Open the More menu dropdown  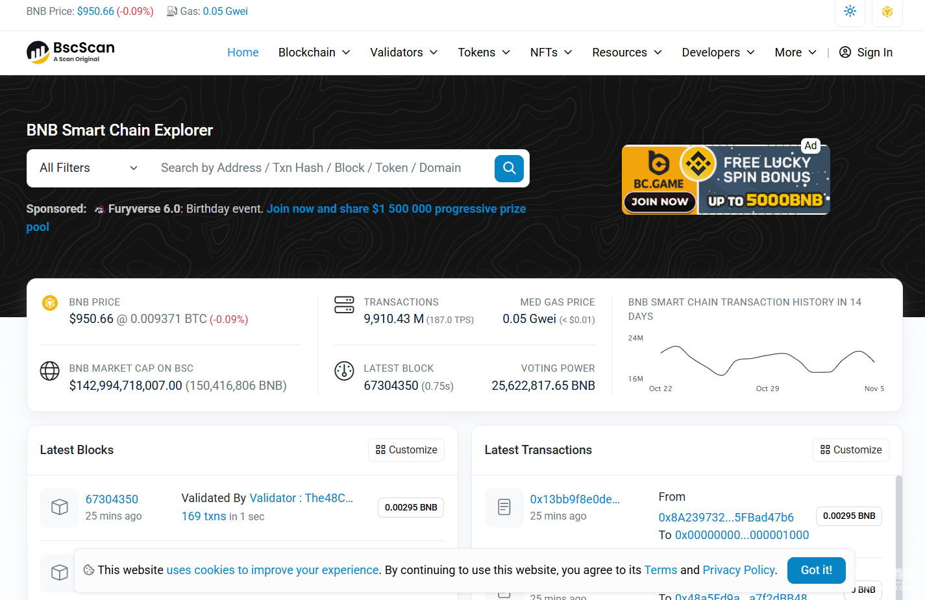[795, 53]
